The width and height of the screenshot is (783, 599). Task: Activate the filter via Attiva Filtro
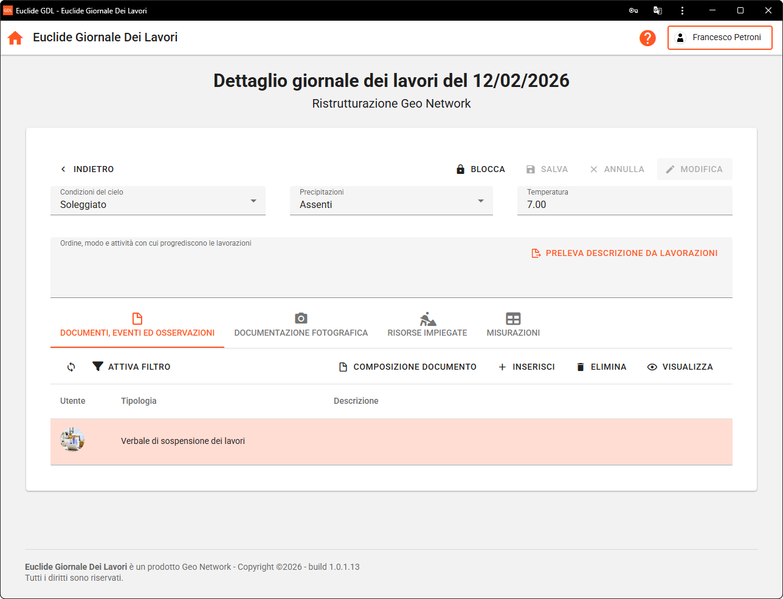[131, 367]
